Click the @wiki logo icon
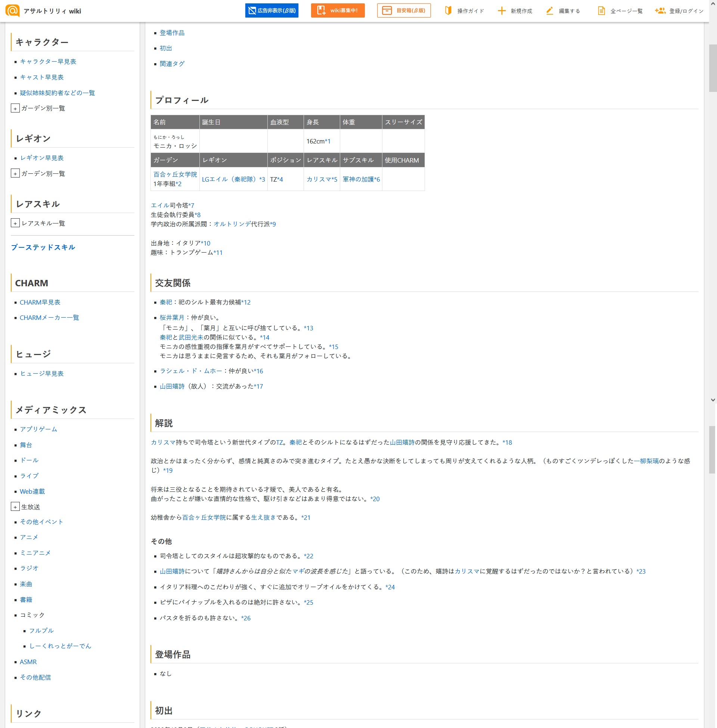The height and width of the screenshot is (728, 717). [x=12, y=10]
